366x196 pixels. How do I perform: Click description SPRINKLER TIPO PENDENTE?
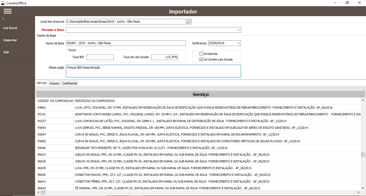click(x=151, y=148)
